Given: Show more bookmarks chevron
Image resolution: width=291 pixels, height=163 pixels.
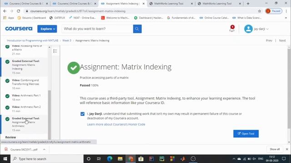Looking at the screenshot, I should (286, 18).
